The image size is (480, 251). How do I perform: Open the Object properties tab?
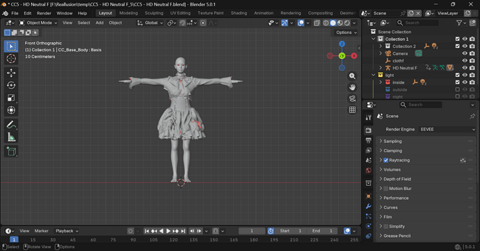(369, 196)
